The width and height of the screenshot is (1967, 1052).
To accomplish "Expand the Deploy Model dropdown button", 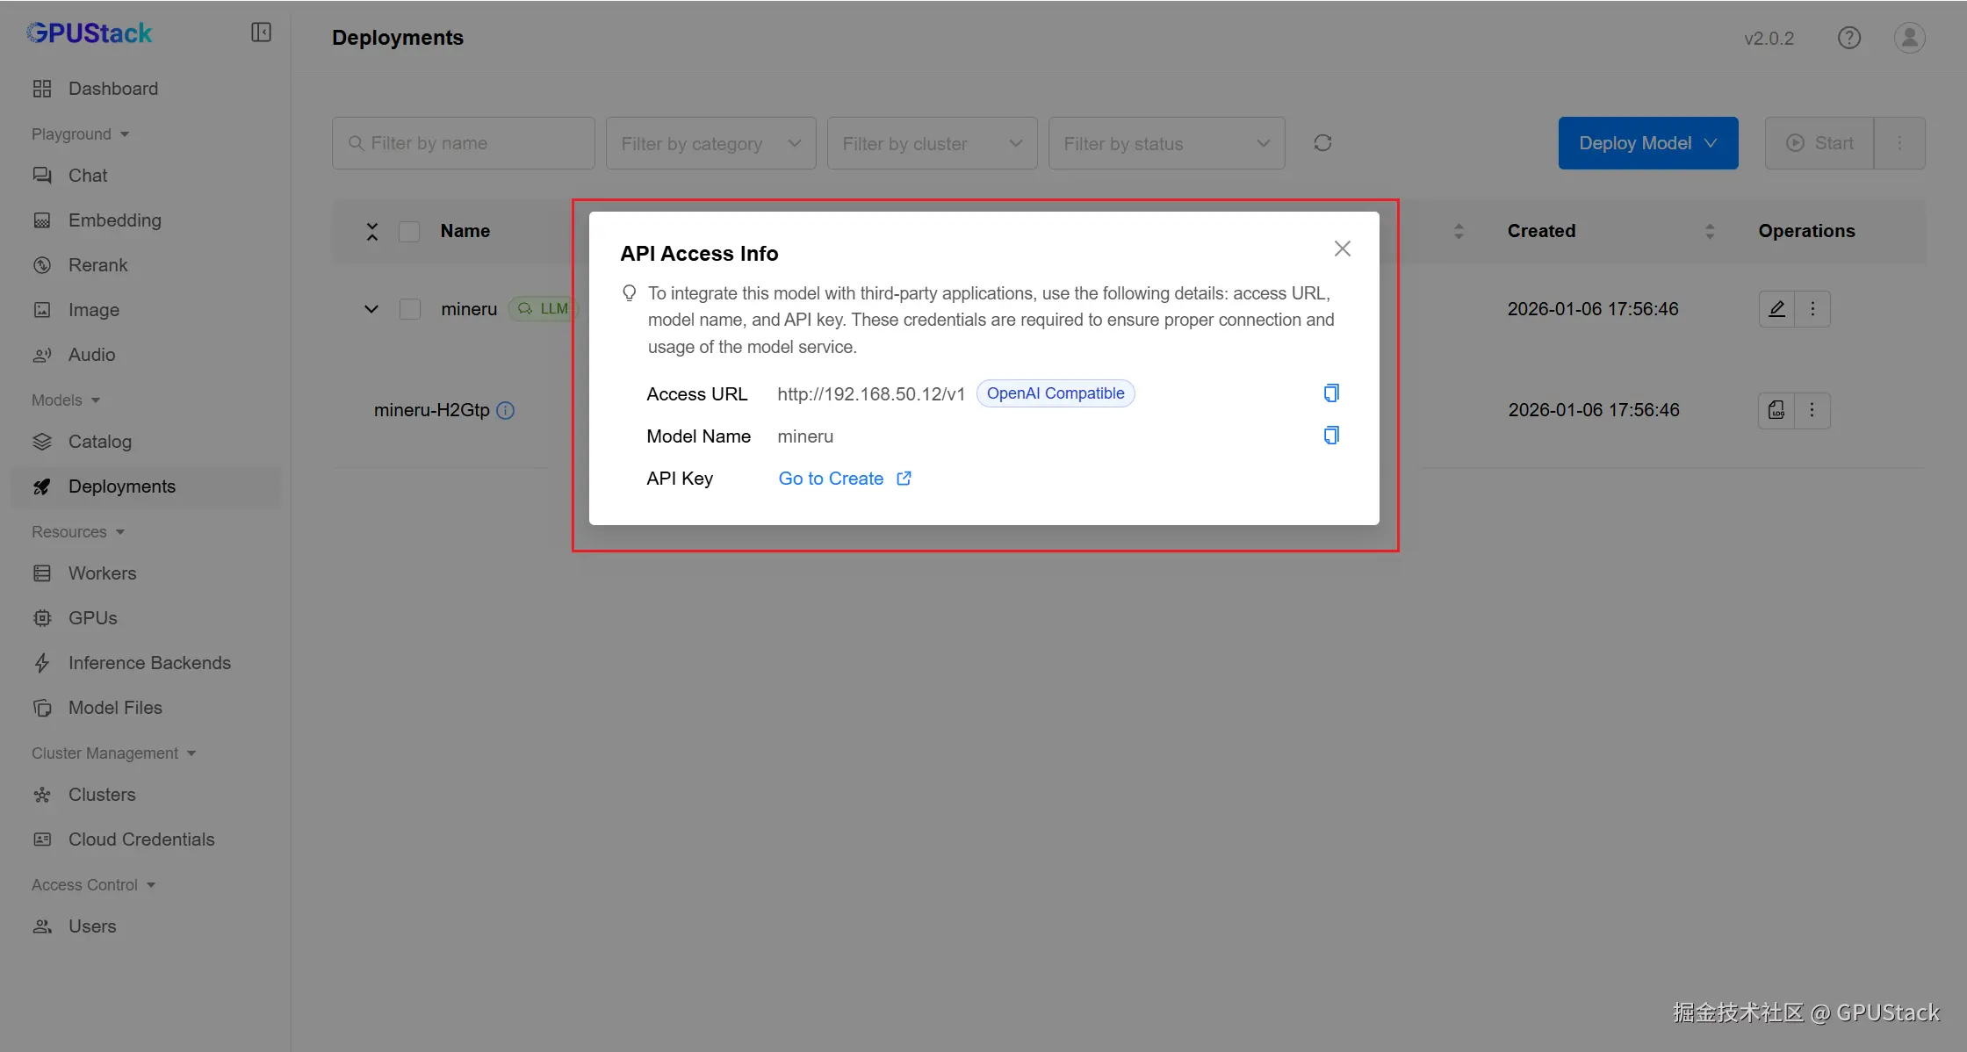I will click(x=1647, y=143).
